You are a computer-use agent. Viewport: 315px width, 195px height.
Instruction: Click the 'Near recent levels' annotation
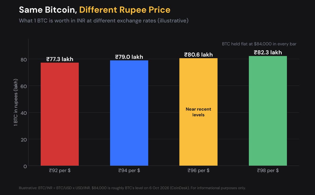click(198, 112)
